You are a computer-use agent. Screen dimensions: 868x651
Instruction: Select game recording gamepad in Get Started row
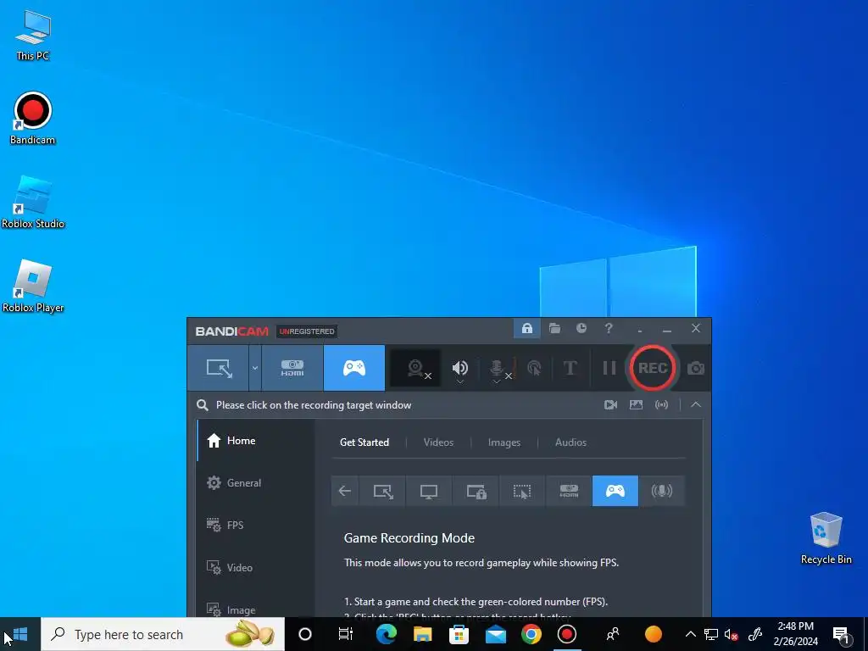(x=615, y=491)
